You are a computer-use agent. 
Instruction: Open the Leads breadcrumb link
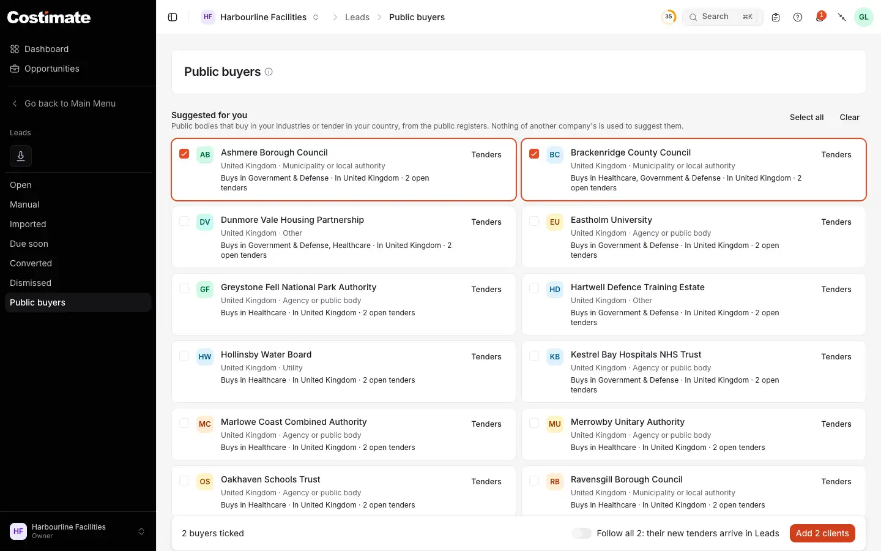pos(357,17)
